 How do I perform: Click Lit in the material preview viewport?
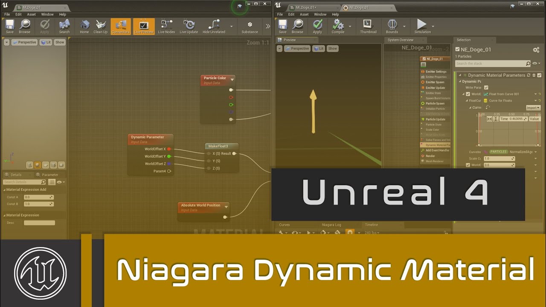click(46, 42)
